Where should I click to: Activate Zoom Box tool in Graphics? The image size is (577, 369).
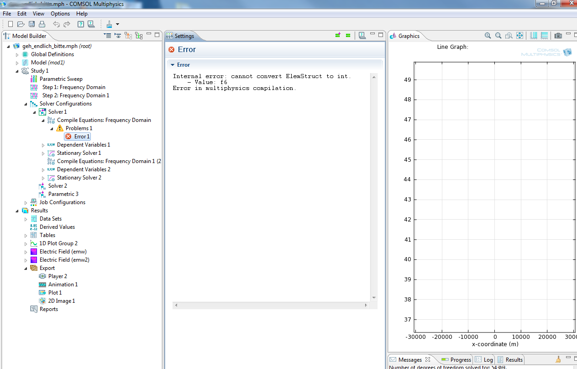click(x=509, y=35)
